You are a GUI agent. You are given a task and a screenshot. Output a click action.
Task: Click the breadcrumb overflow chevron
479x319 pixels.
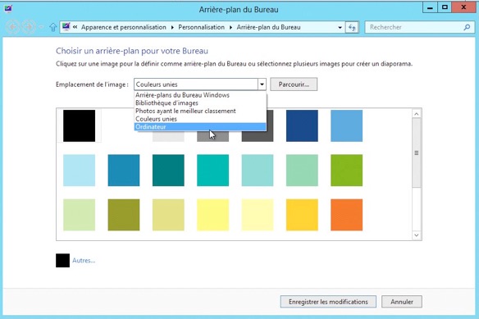click(x=75, y=27)
